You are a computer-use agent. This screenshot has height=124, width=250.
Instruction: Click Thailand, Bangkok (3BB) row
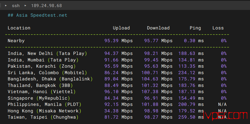click(117, 85)
